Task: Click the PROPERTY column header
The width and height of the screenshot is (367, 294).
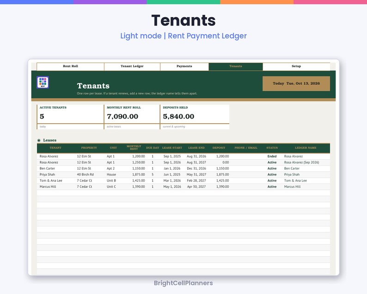Action: coord(89,148)
